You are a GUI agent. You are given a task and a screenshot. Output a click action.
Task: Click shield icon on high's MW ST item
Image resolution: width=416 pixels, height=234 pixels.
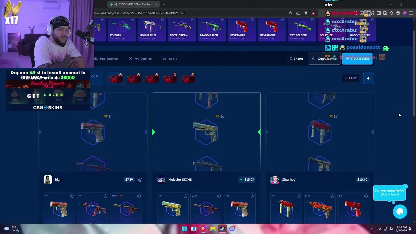139,196
